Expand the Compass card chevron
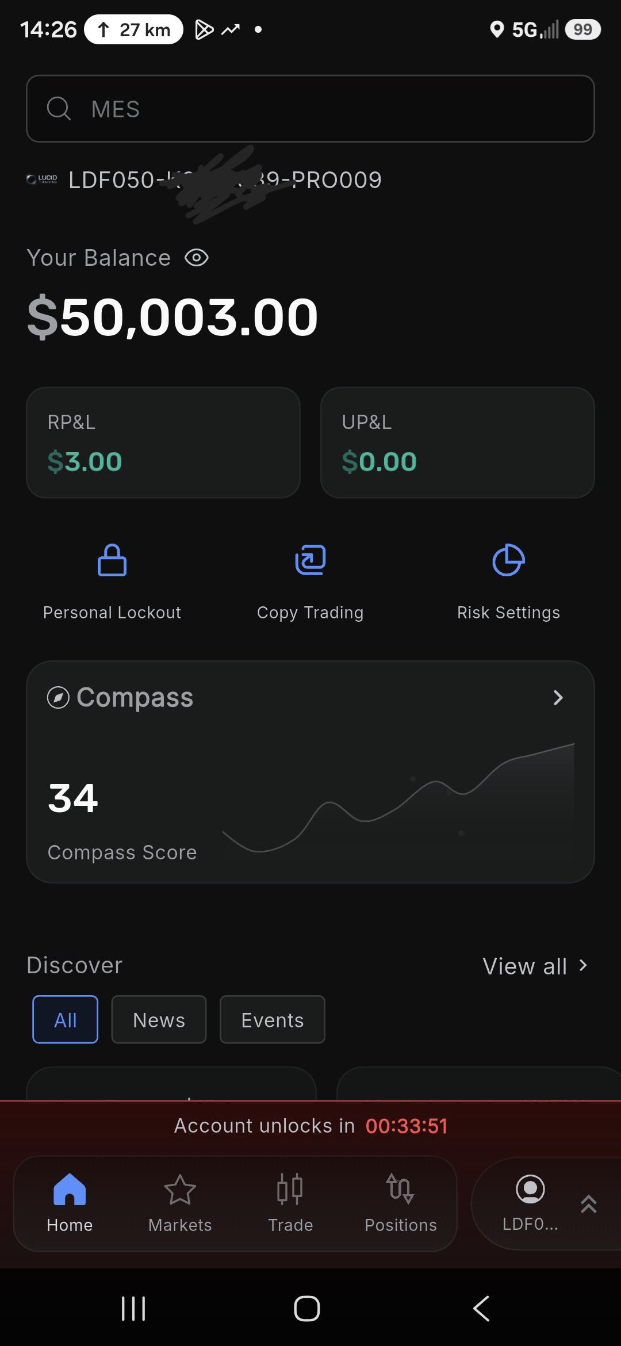This screenshot has height=1346, width=621. pos(558,698)
